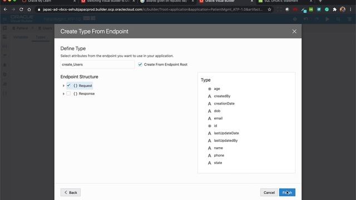This screenshot has height=200, width=356.
Task: Click the age attribute number icon
Action: [x=210, y=89]
